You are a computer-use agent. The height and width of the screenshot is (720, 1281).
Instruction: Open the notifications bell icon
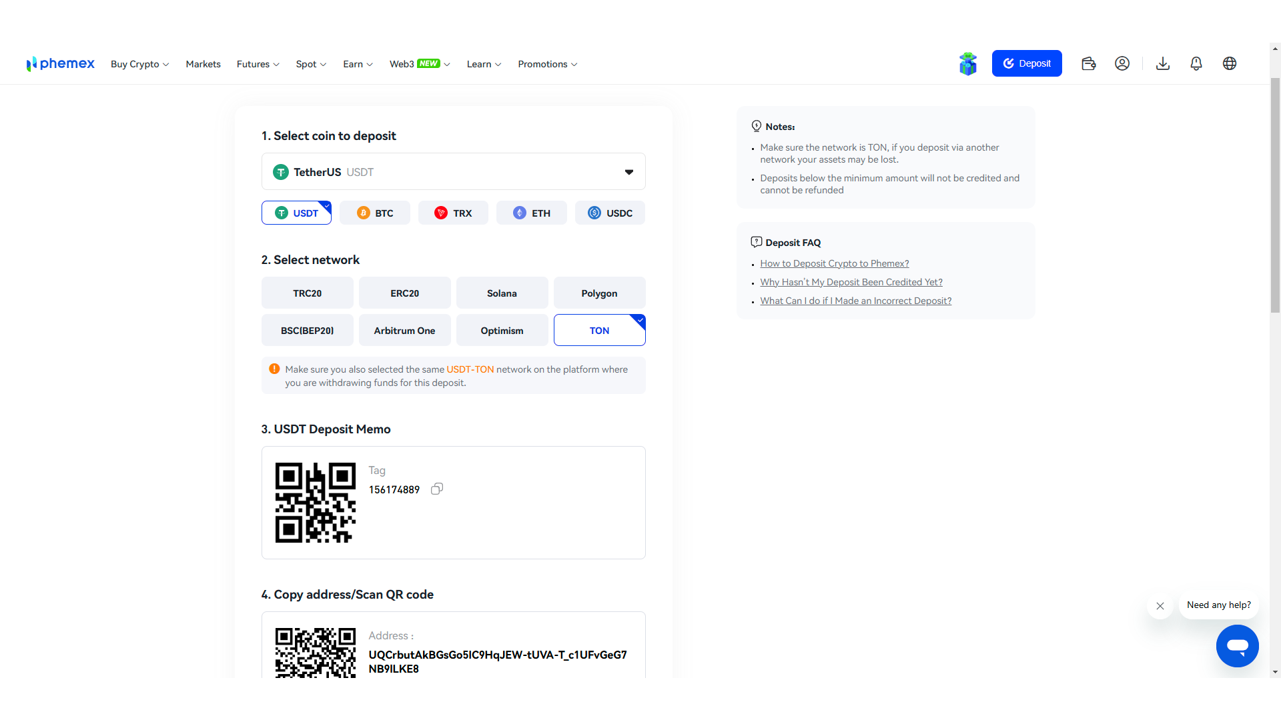point(1196,63)
